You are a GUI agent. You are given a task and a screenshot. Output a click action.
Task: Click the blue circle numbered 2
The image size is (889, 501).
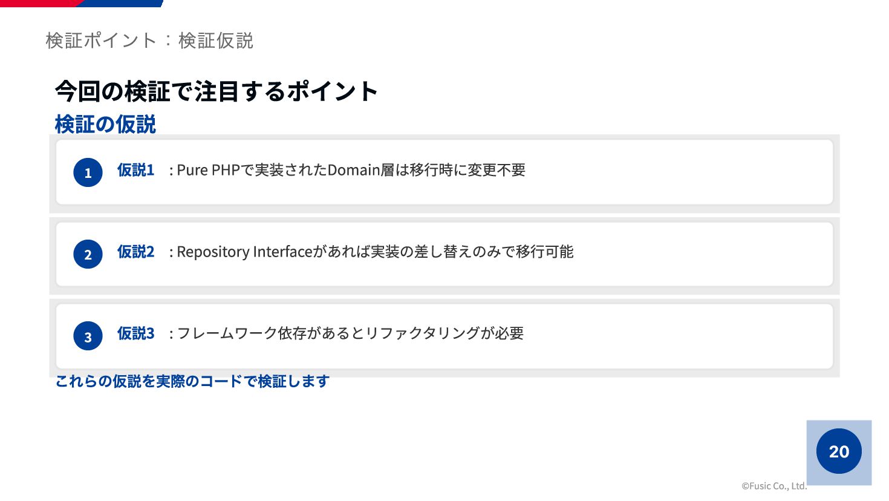tap(88, 254)
